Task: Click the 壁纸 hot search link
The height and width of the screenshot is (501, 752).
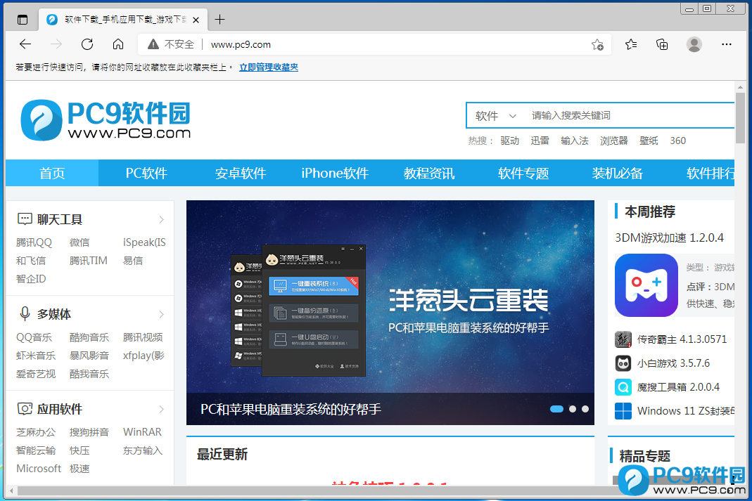Action: point(649,141)
